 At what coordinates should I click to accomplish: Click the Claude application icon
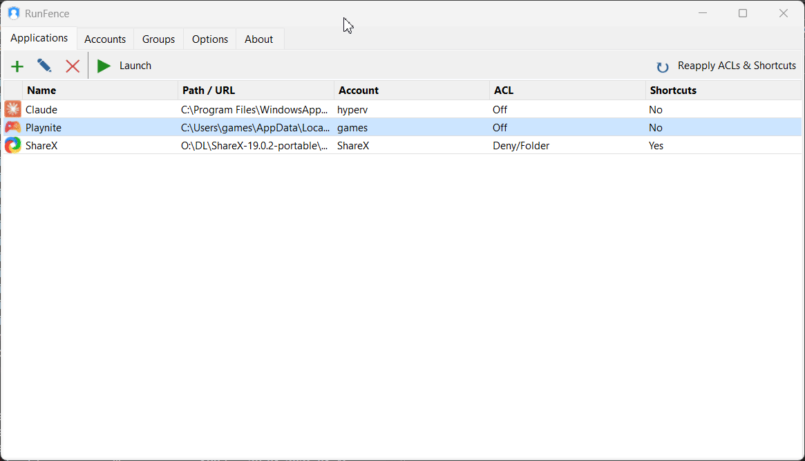[12, 109]
